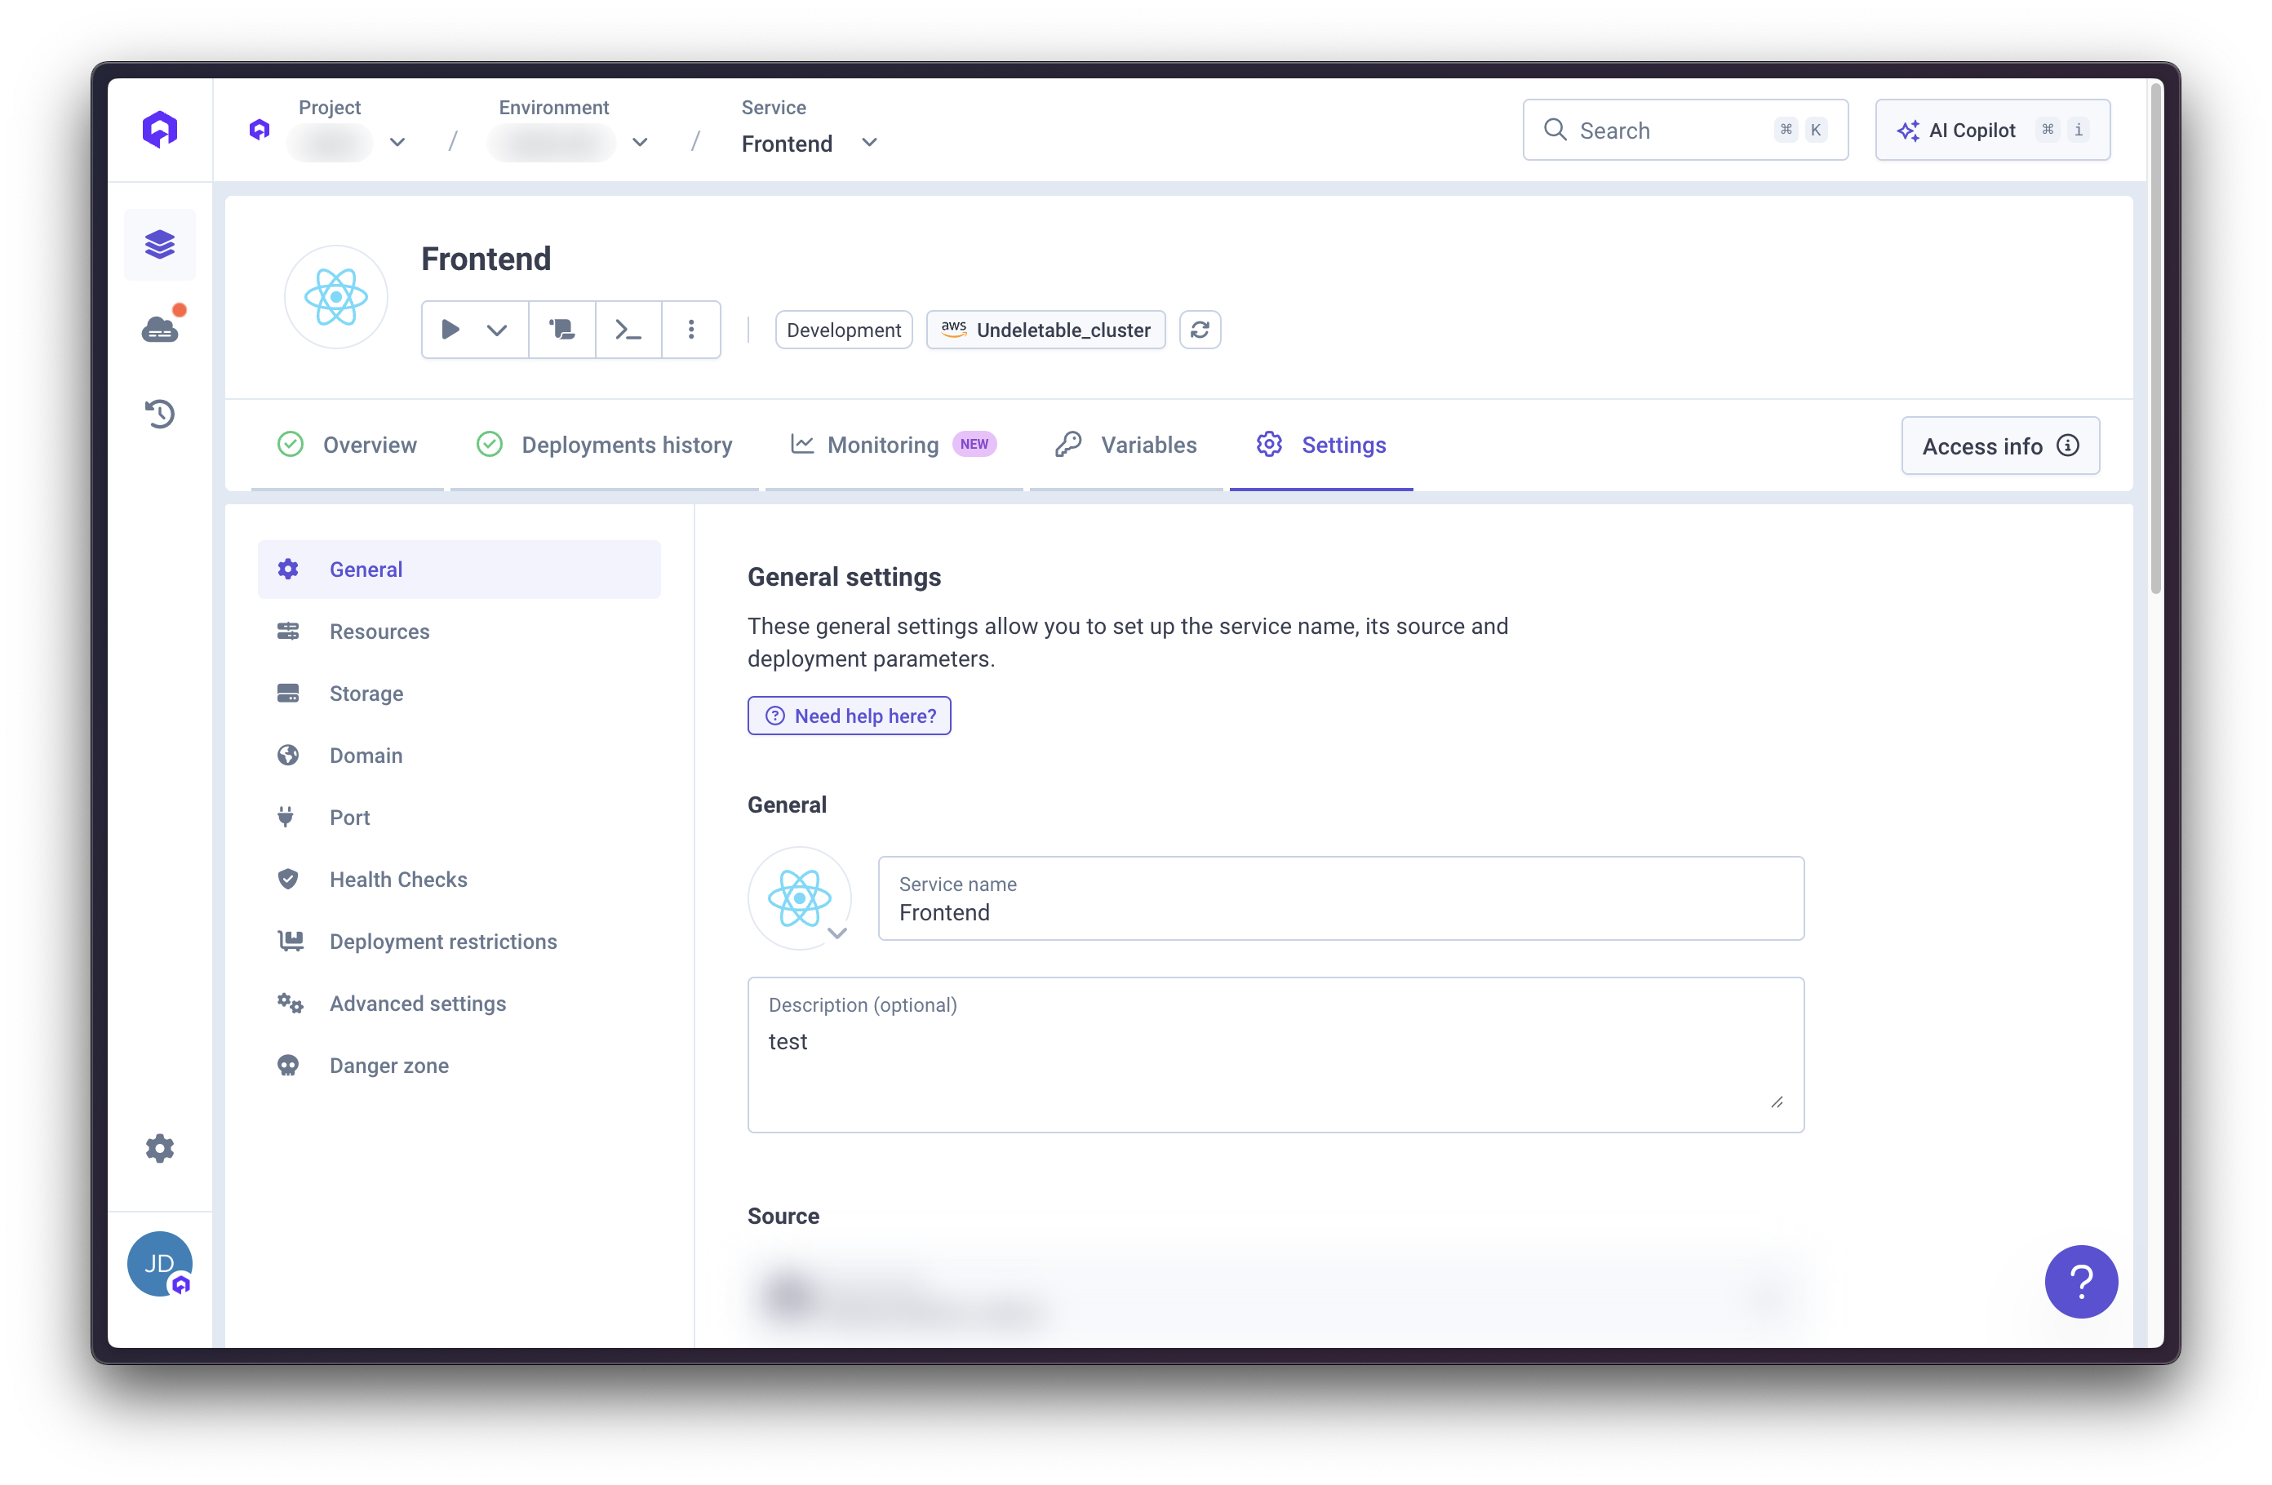The image size is (2272, 1485).
Task: Open the Health Checks settings section
Action: (398, 879)
